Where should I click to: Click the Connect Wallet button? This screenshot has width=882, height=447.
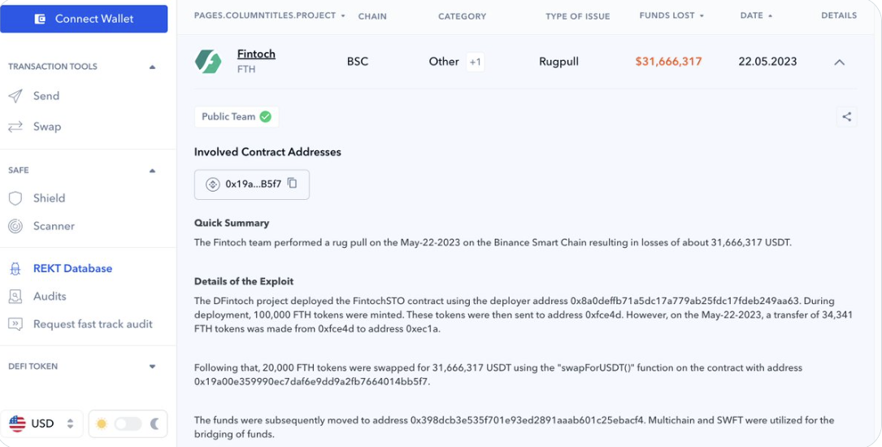84,19
